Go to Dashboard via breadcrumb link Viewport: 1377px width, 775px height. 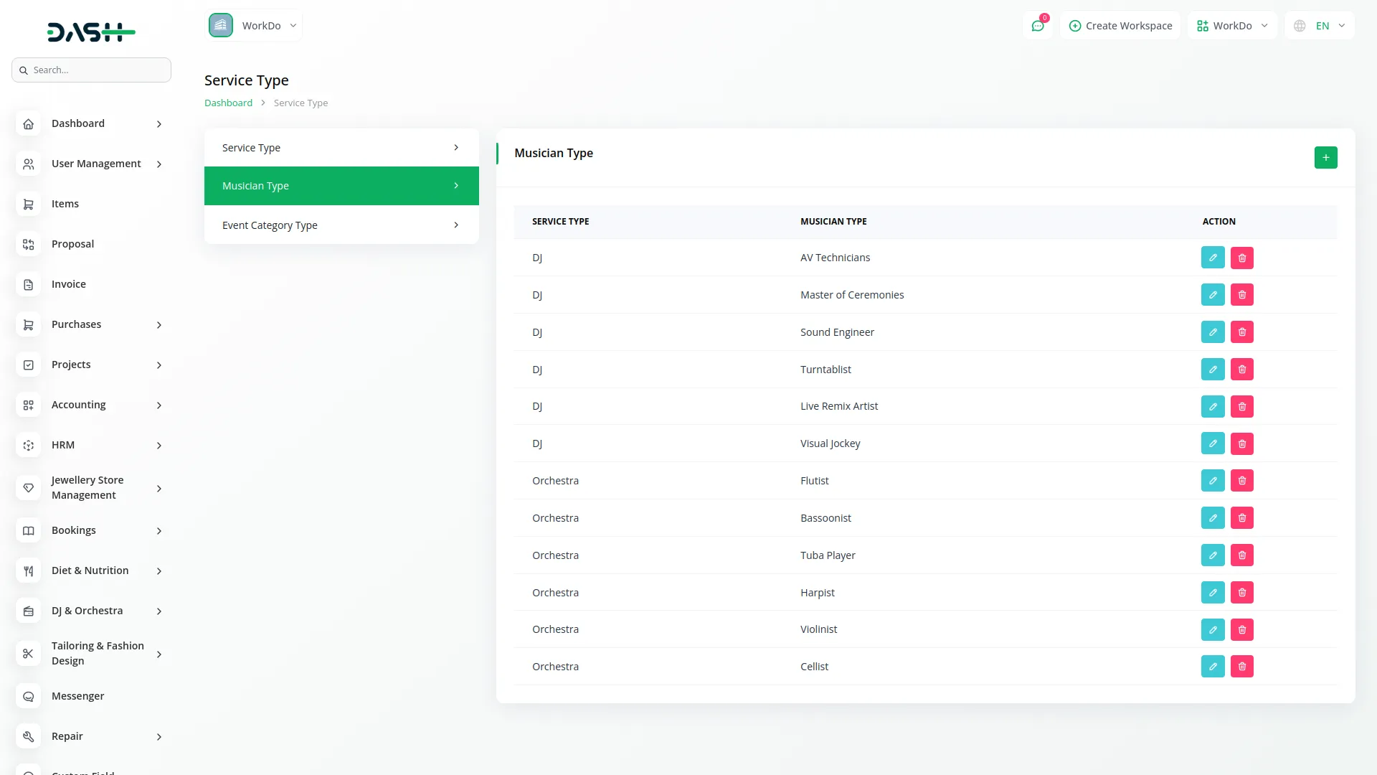point(228,103)
